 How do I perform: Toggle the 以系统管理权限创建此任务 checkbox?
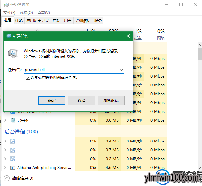click(28, 78)
